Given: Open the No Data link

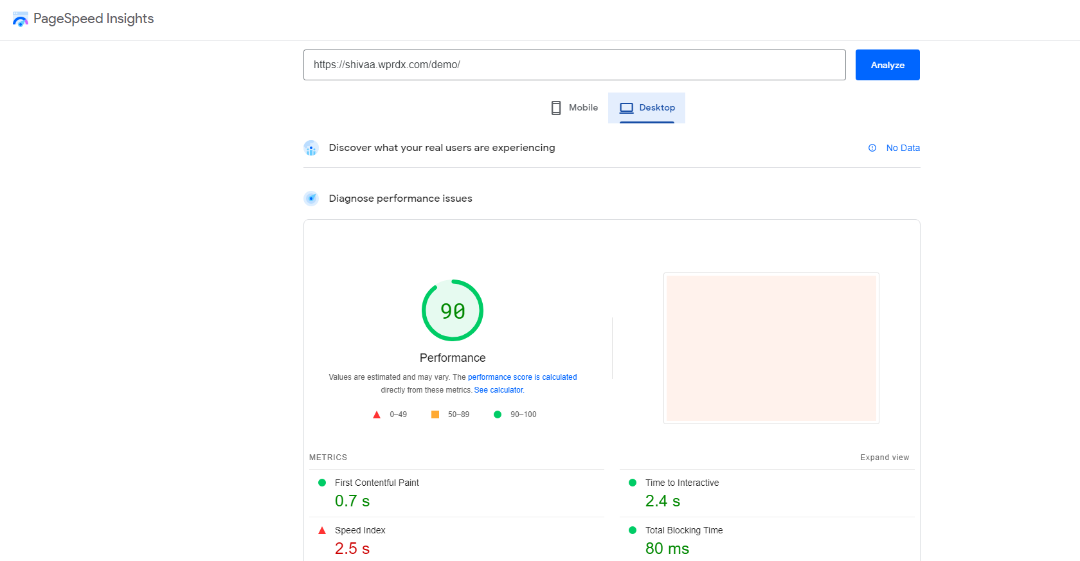Looking at the screenshot, I should pos(903,148).
